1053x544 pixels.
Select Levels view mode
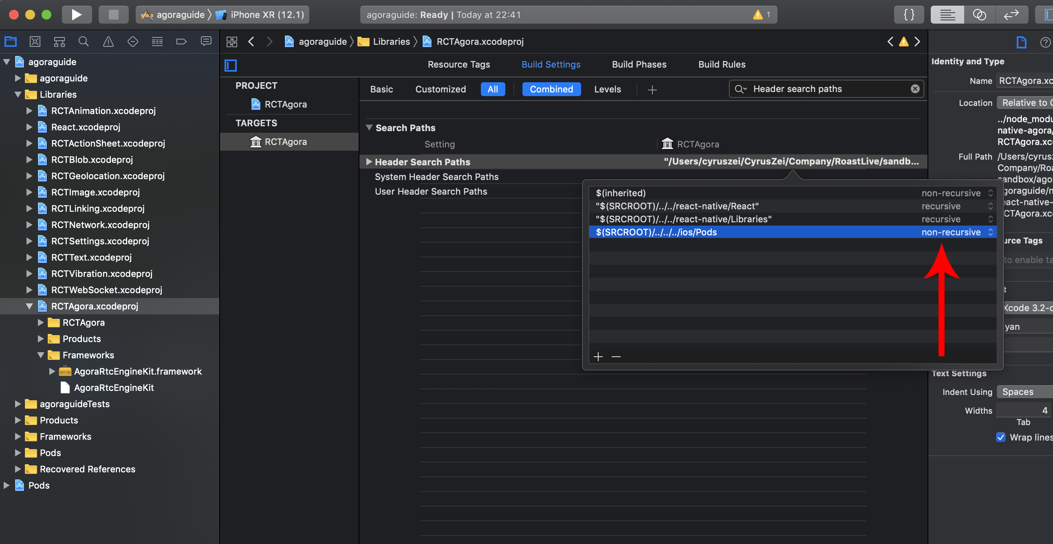[608, 89]
